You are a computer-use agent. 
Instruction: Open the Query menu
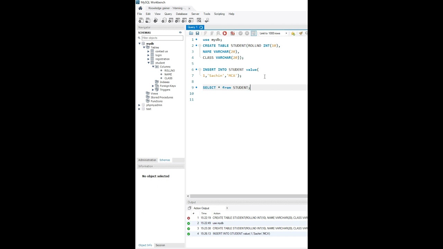click(x=168, y=14)
